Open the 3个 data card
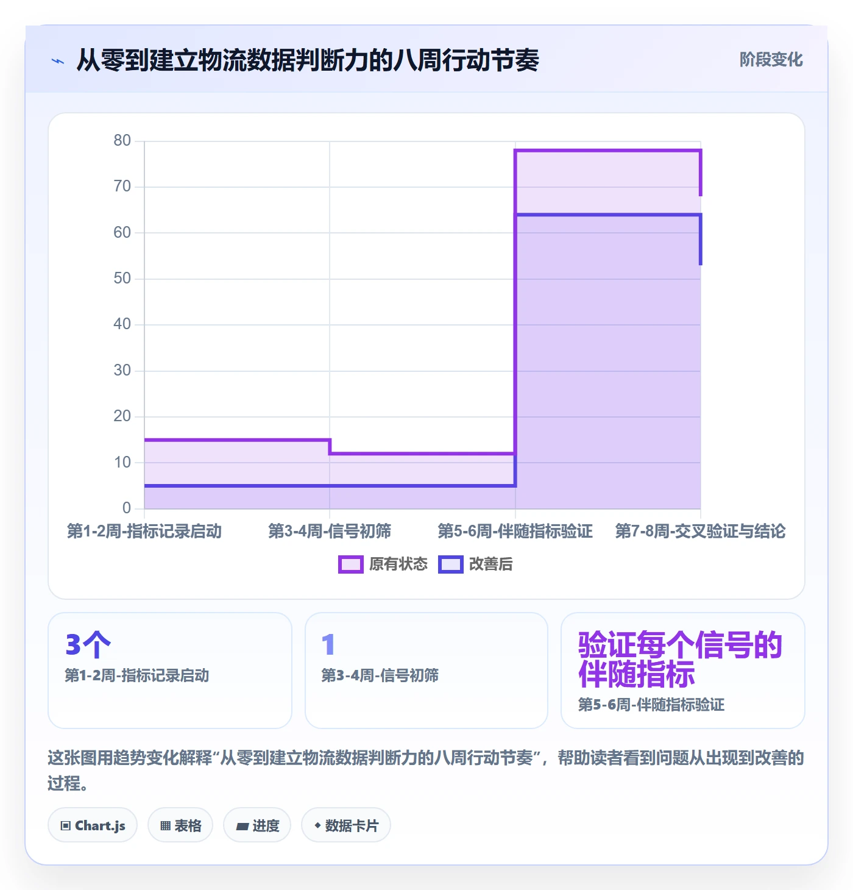 (170, 671)
